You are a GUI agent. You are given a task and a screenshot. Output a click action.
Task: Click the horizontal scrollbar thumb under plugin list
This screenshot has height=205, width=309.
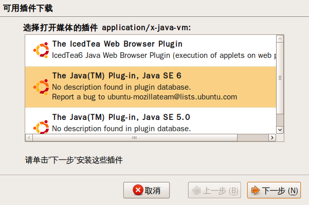pyautogui.click(x=135, y=137)
